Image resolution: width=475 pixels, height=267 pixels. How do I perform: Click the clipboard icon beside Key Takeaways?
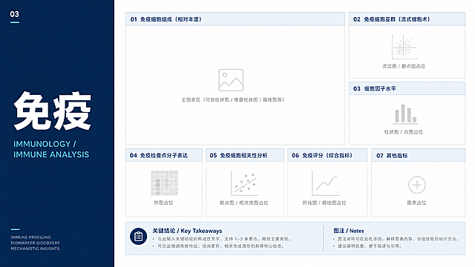click(x=139, y=237)
